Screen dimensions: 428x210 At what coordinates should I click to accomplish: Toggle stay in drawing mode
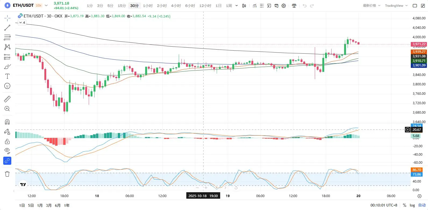[7, 132]
